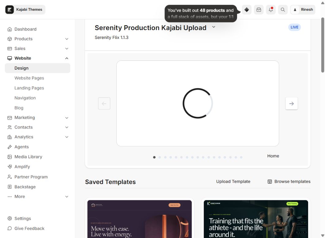
Task: Click the Media Library image icon
Action: tap(9, 157)
